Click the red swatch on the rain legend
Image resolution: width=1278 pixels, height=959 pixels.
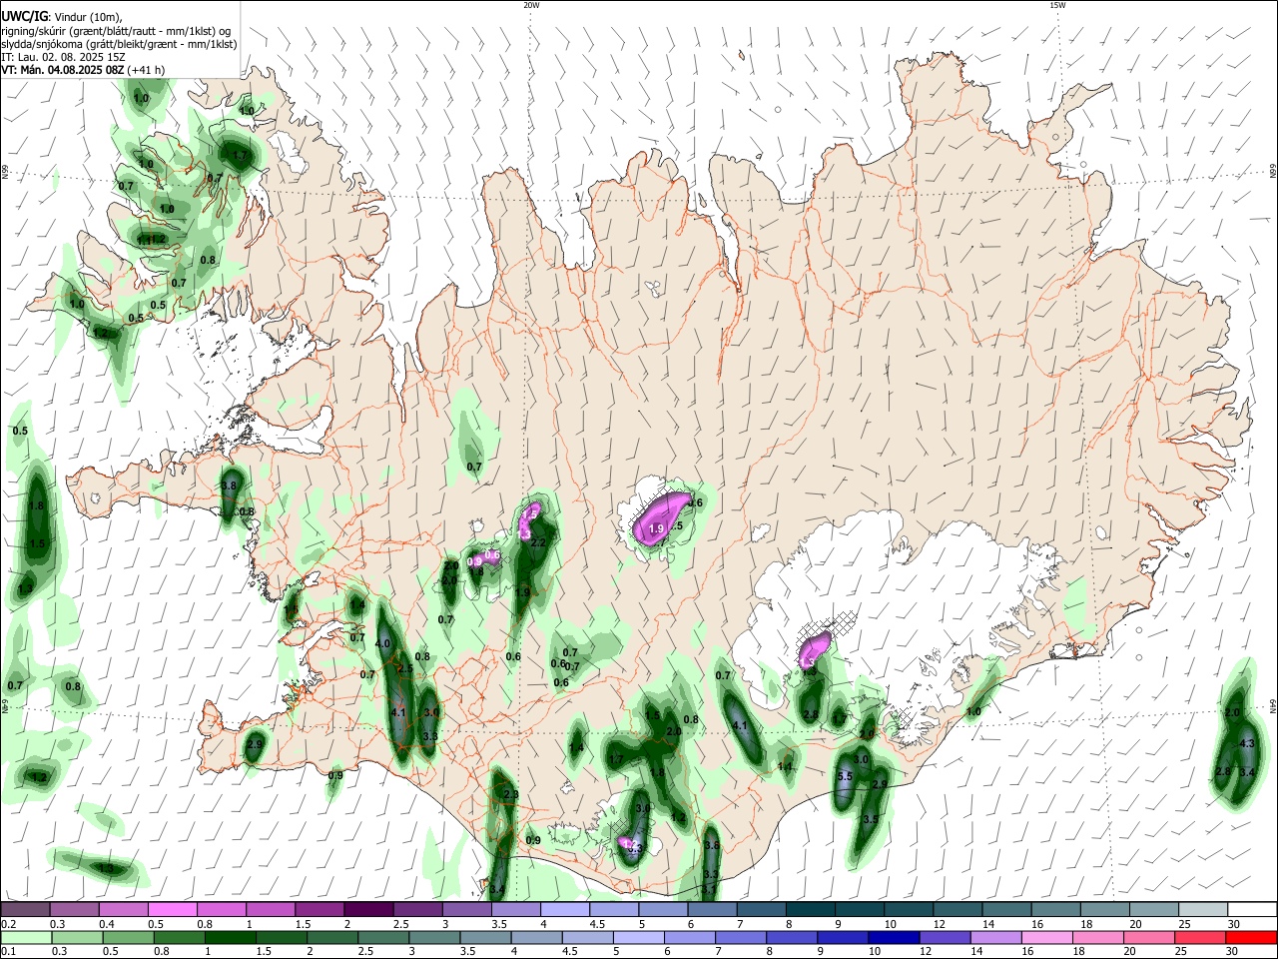1252,937
